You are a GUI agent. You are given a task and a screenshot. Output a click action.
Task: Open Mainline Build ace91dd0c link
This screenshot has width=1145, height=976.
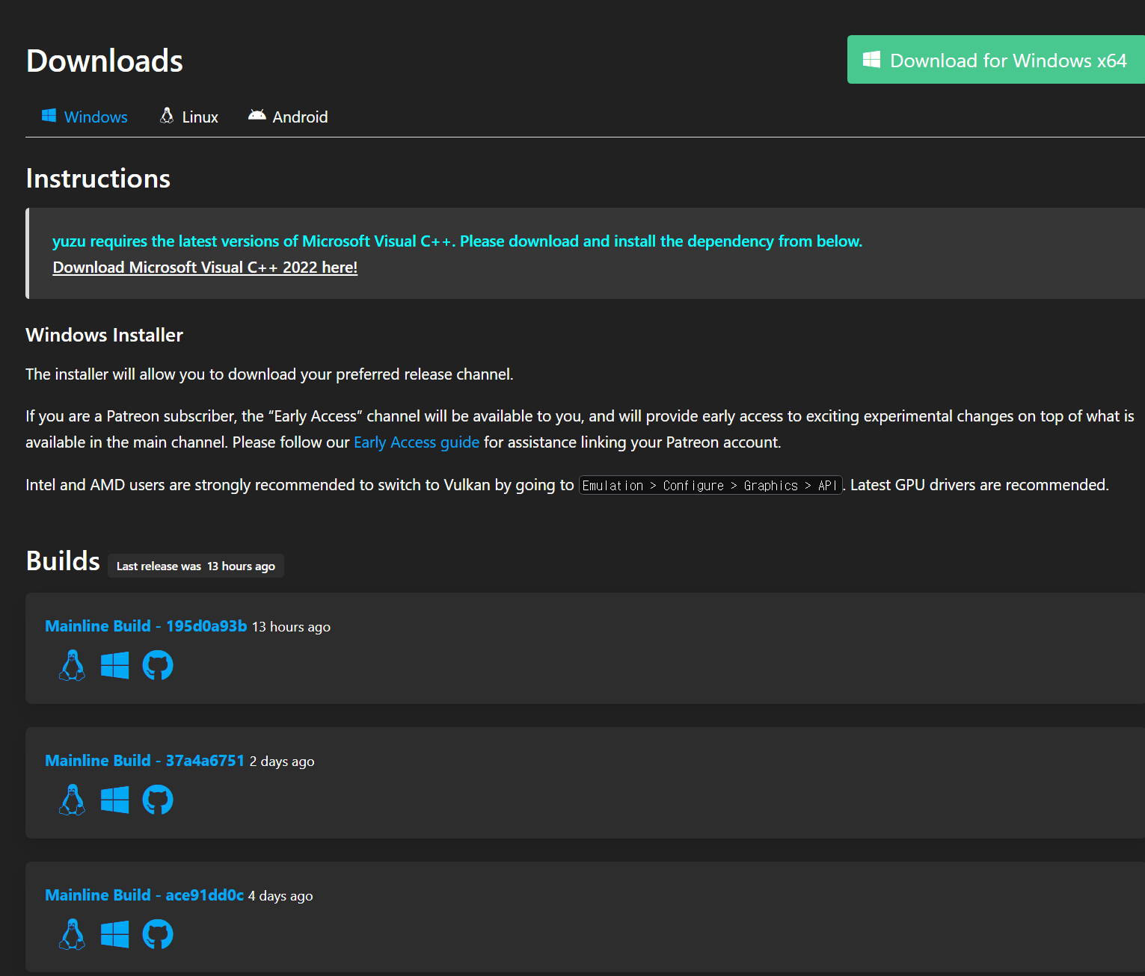(x=144, y=895)
